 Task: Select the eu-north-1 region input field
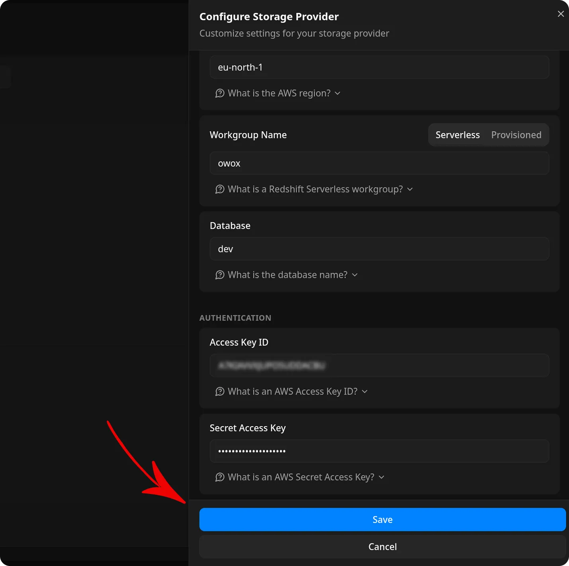379,67
